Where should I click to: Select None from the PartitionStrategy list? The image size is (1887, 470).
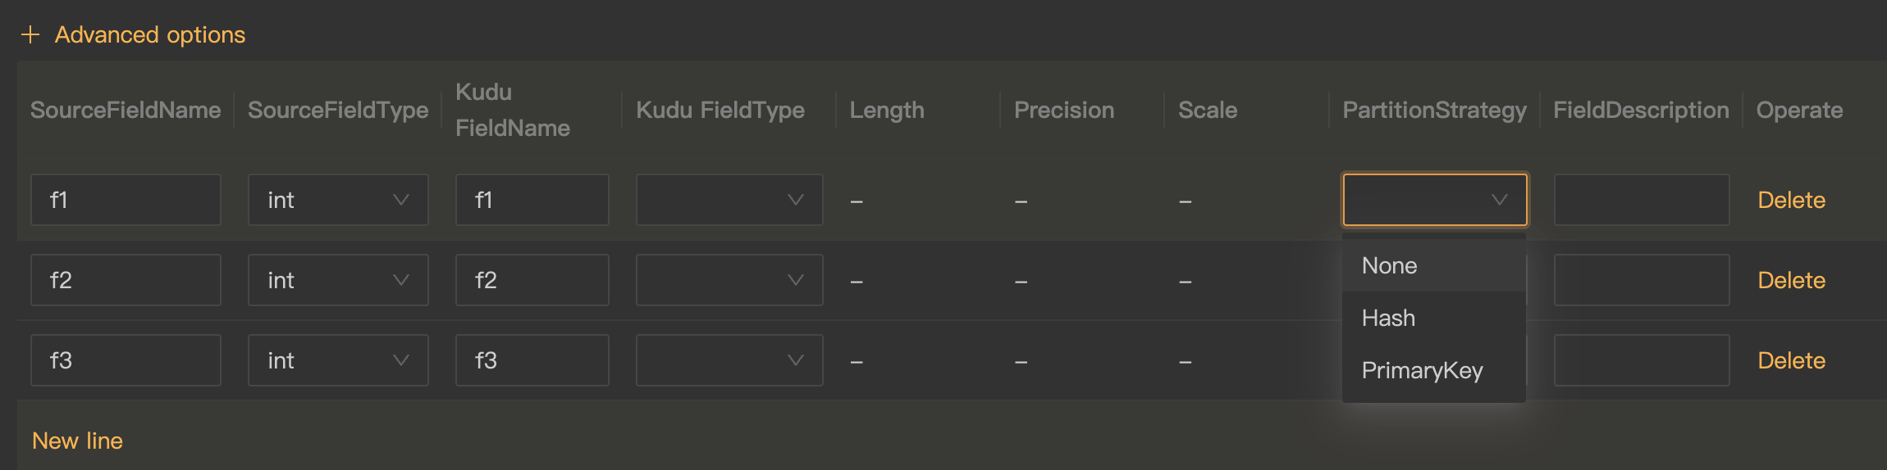click(x=1390, y=266)
